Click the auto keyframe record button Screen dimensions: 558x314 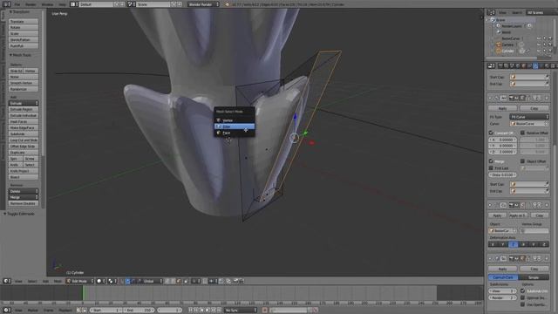pos(265,311)
